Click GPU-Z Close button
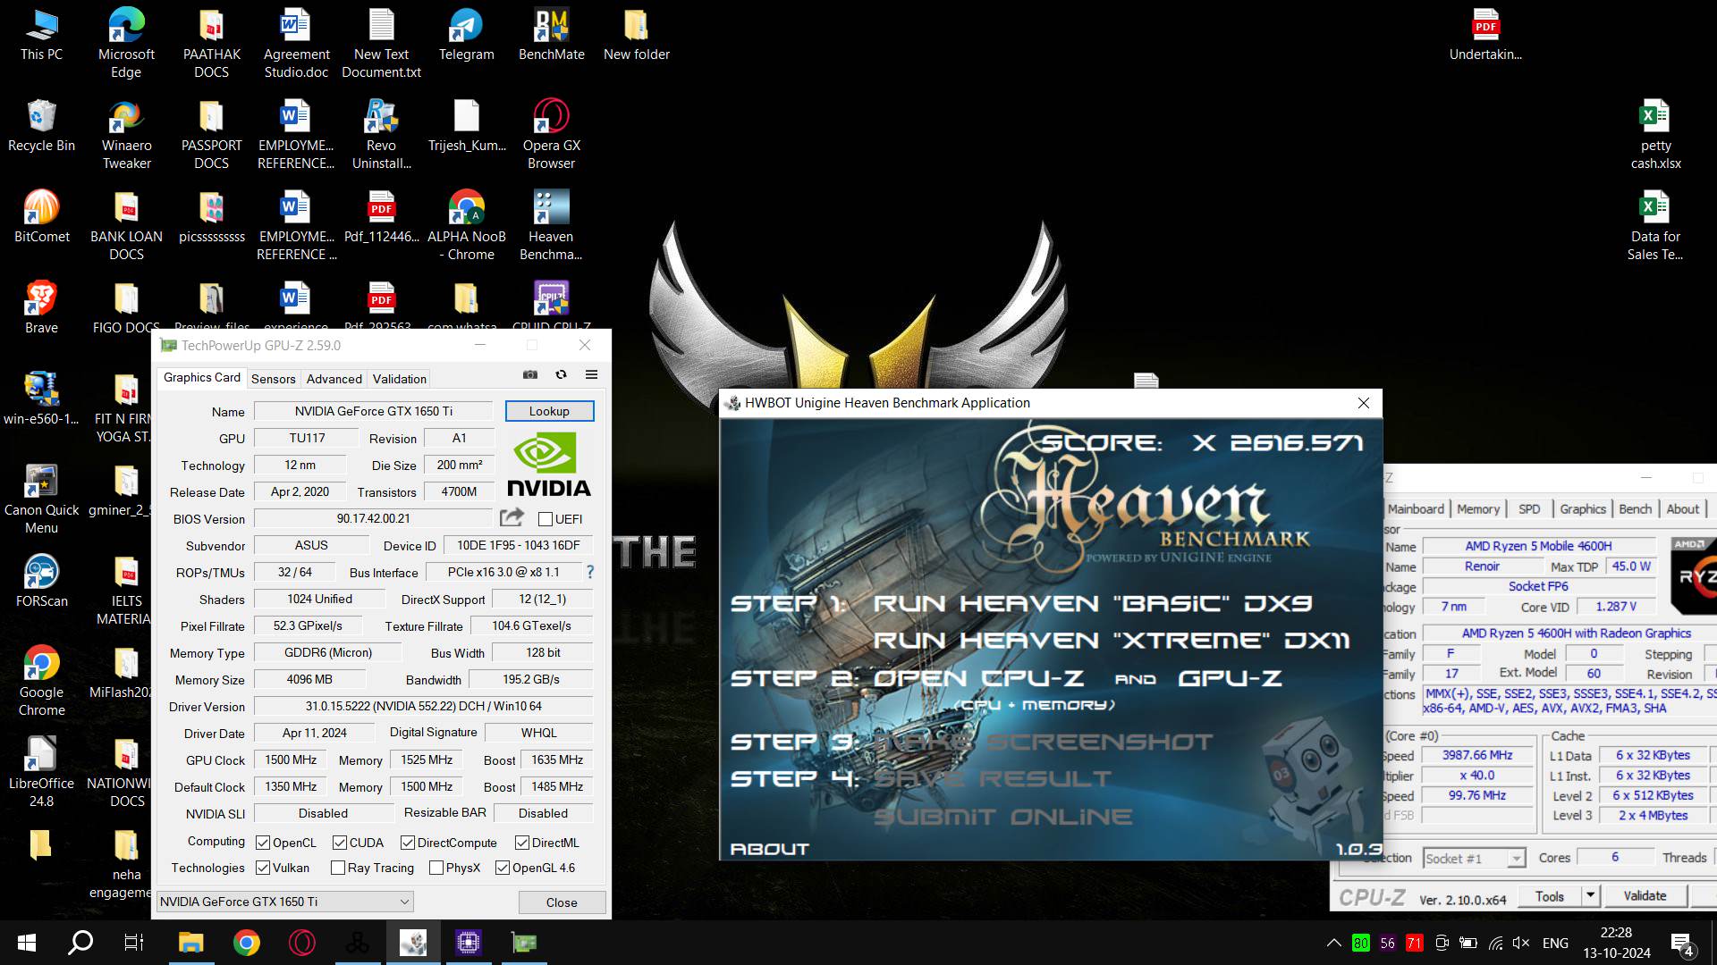The image size is (1717, 965). tap(562, 902)
